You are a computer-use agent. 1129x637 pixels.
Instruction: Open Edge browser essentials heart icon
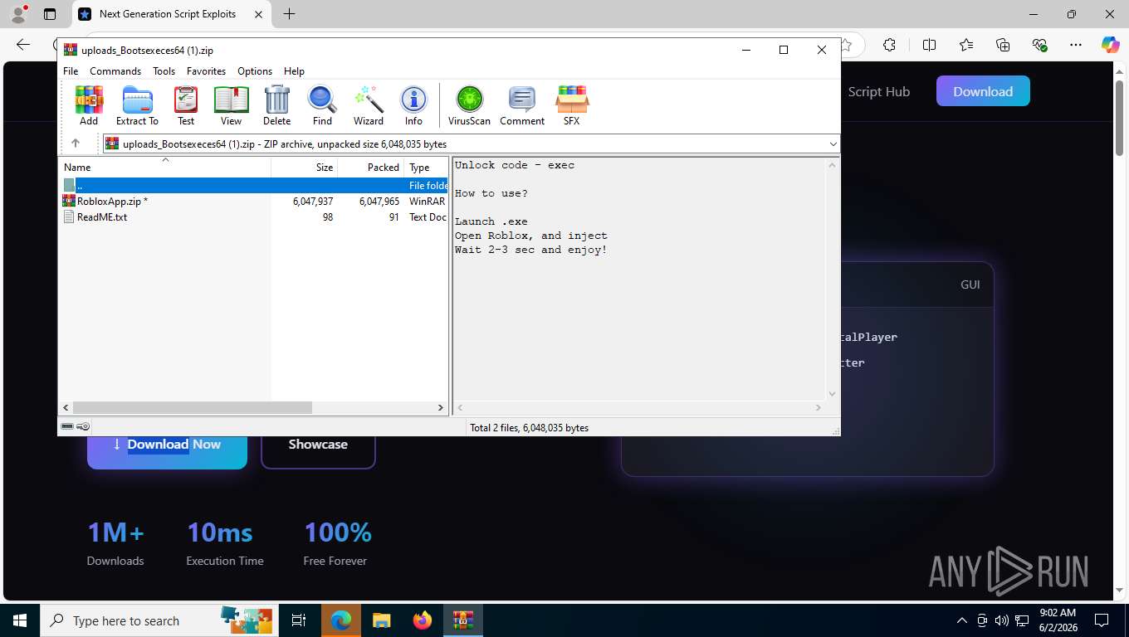(1039, 45)
